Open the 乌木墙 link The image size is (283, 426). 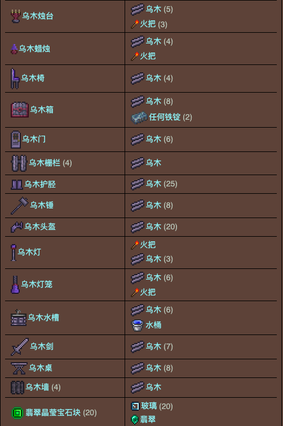(37, 387)
